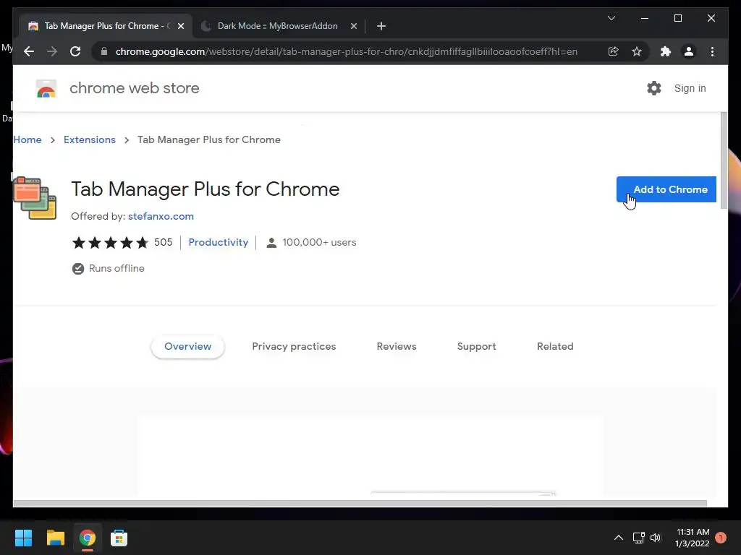This screenshot has height=555, width=741.
Task: Go back with the browser back arrow
Action: coord(29,51)
